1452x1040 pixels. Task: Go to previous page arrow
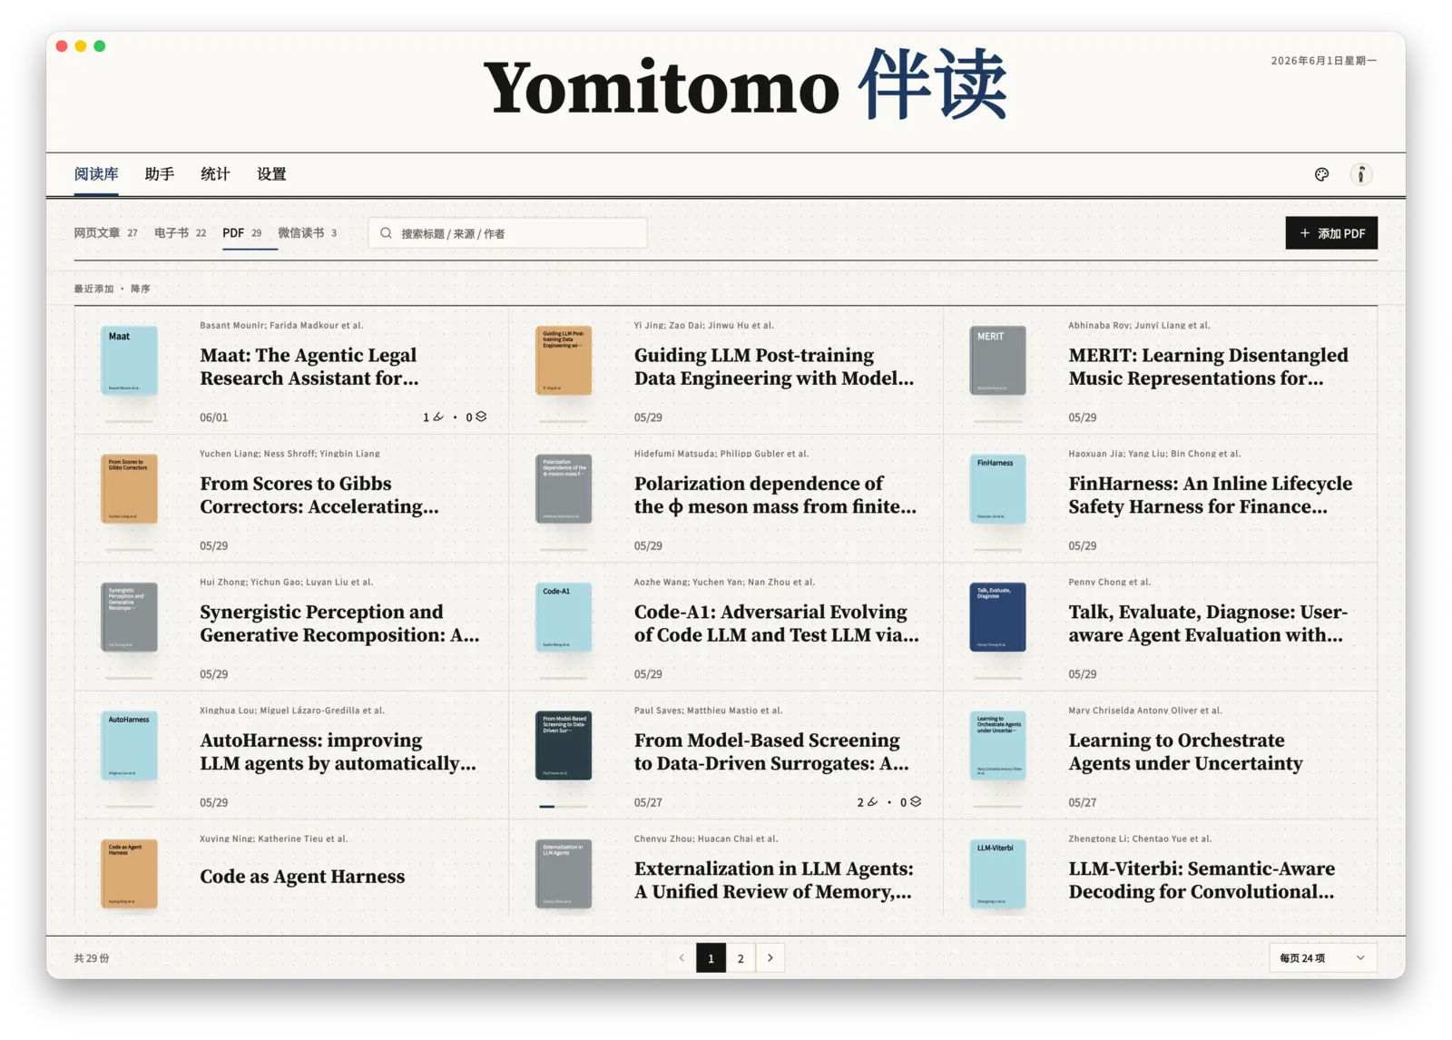(x=682, y=957)
